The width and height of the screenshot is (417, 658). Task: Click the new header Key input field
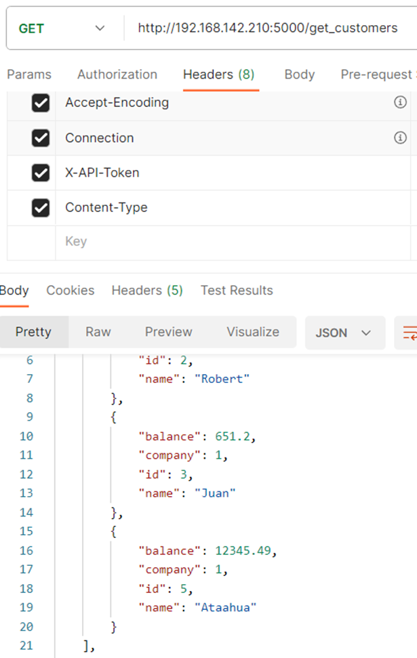233,242
